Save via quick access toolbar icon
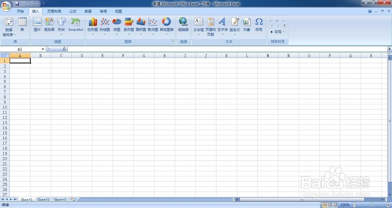The width and height of the screenshot is (392, 208). [17, 4]
